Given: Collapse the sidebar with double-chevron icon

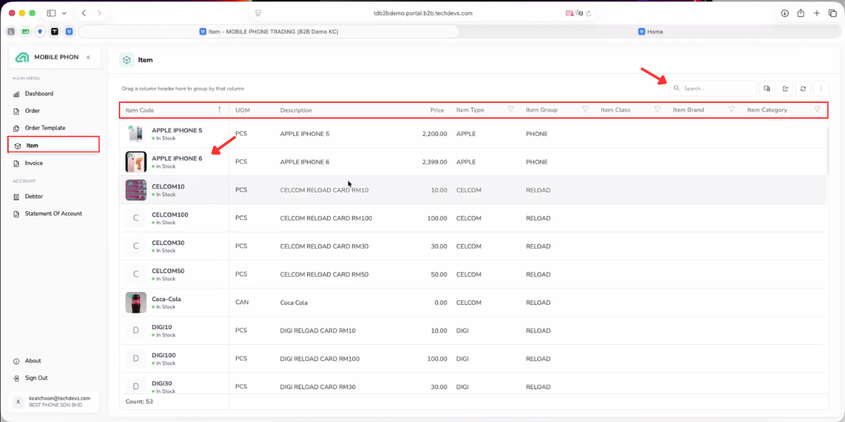Looking at the screenshot, I should click(x=88, y=57).
